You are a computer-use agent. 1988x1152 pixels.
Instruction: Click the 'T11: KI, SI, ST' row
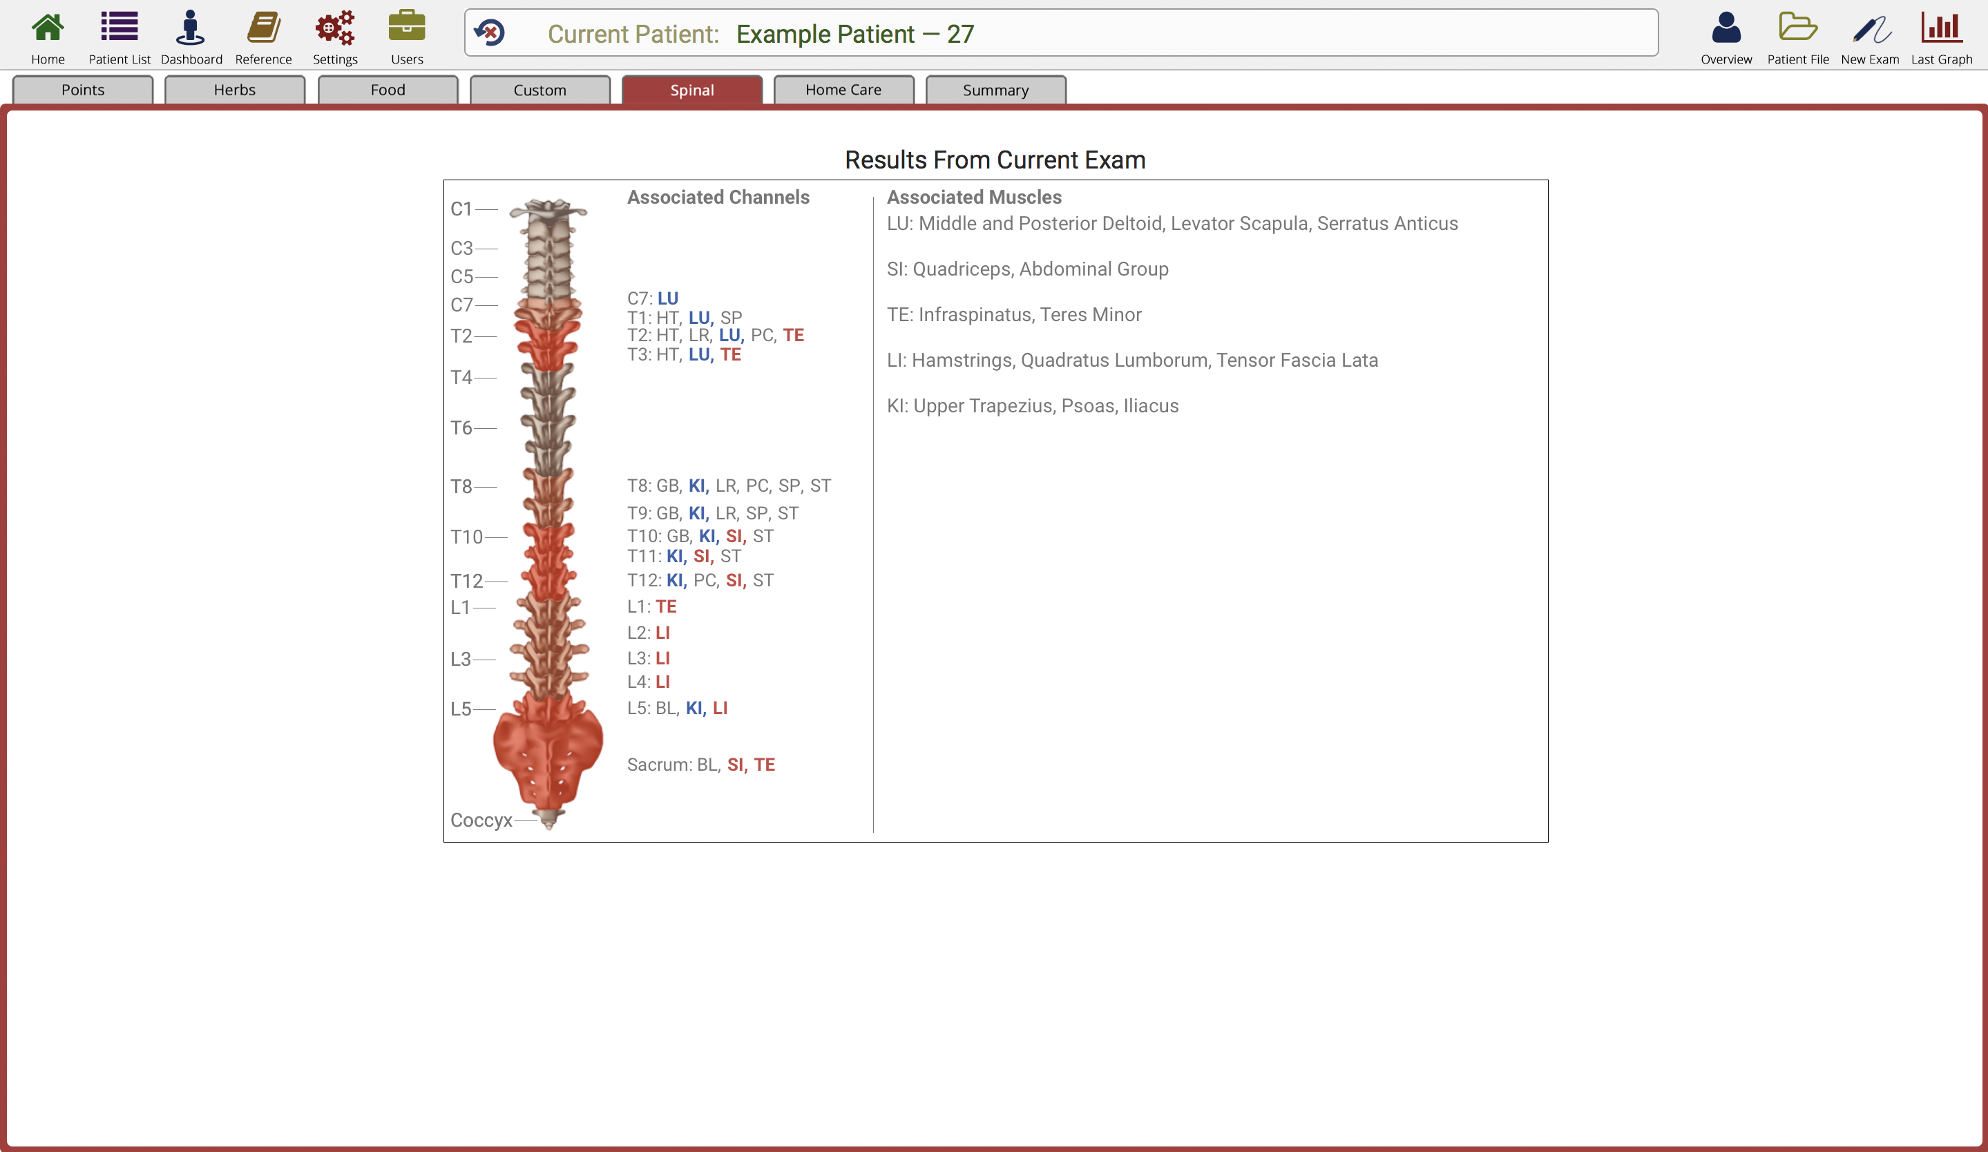(x=684, y=556)
